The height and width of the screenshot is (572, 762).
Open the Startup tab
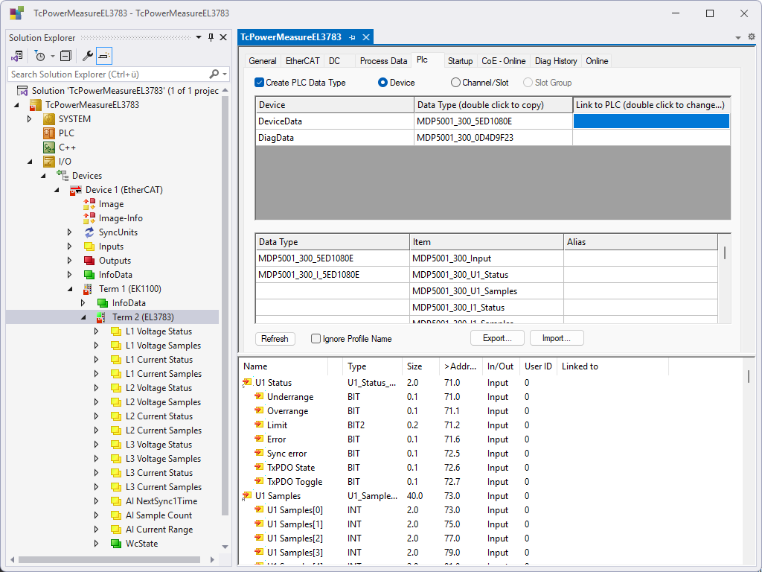(x=460, y=61)
